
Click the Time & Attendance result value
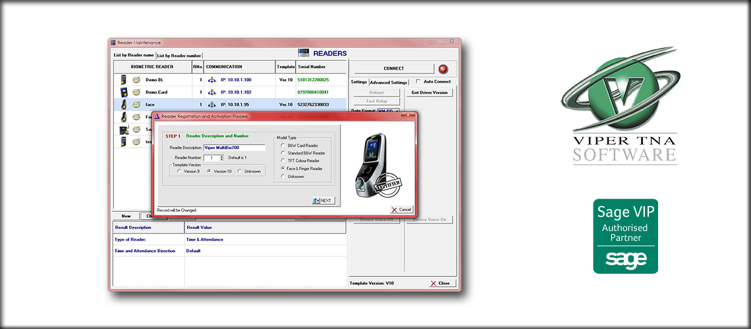tap(204, 240)
